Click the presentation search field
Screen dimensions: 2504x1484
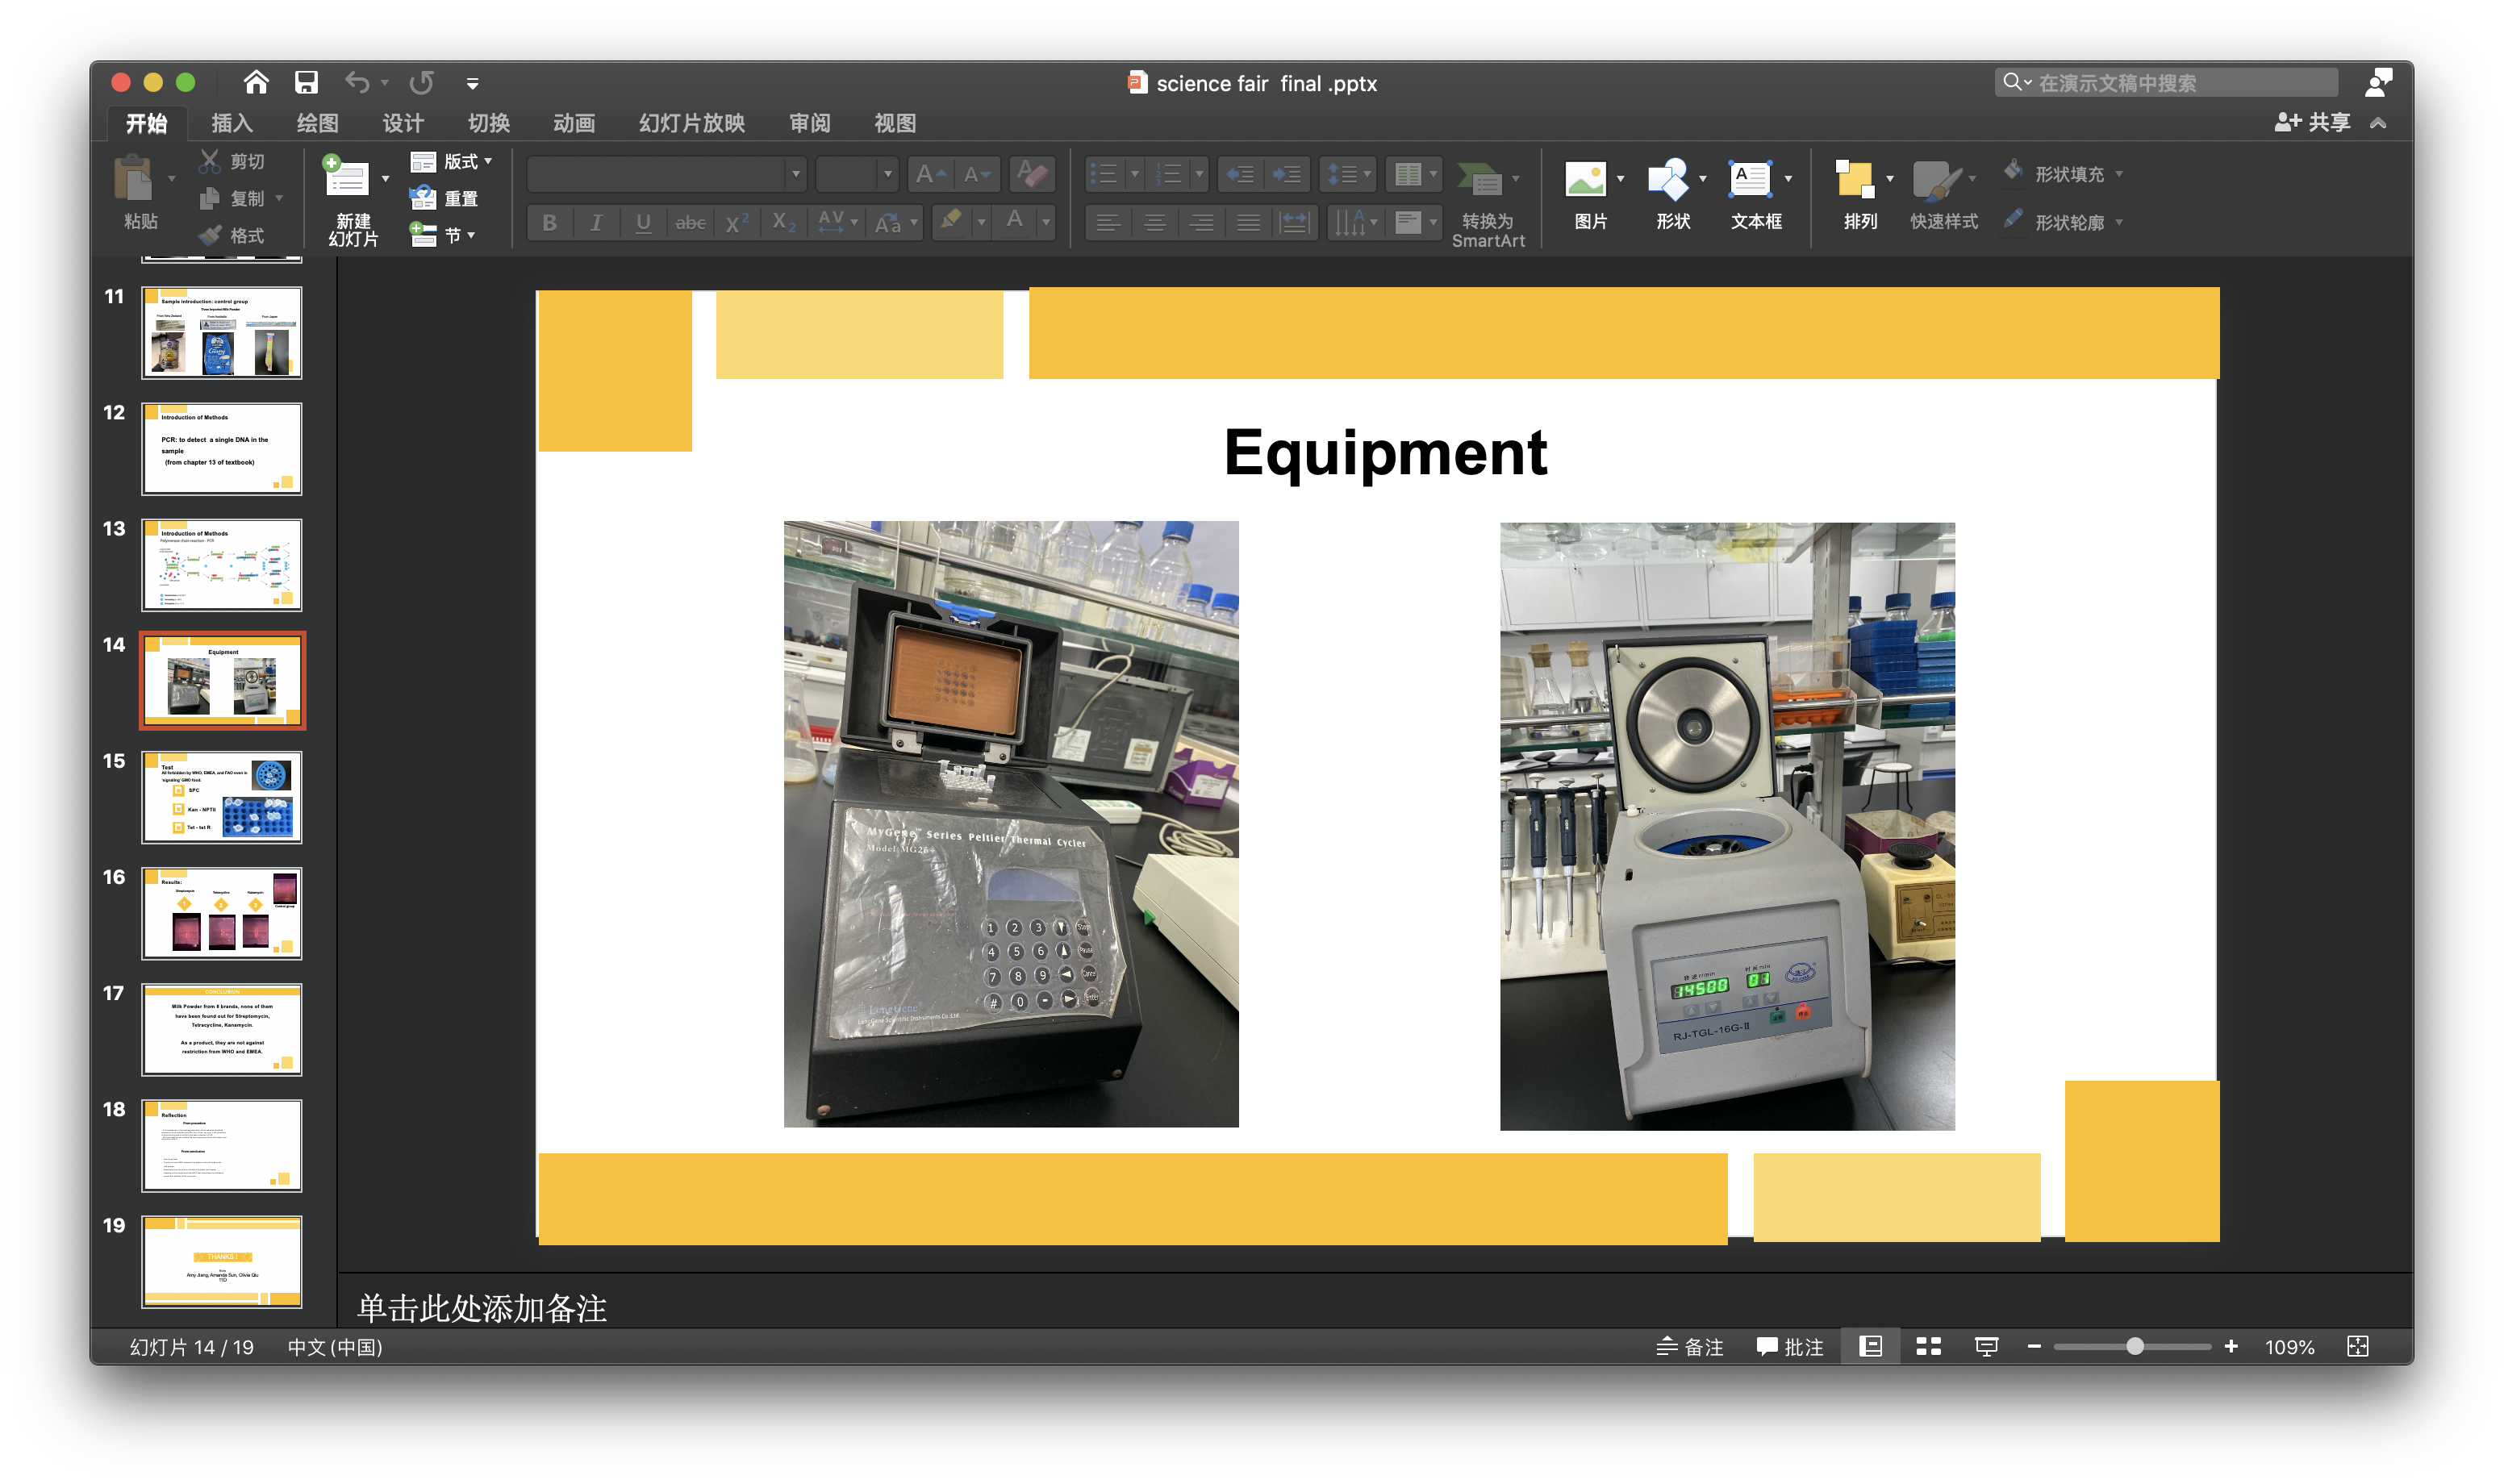tap(2166, 83)
